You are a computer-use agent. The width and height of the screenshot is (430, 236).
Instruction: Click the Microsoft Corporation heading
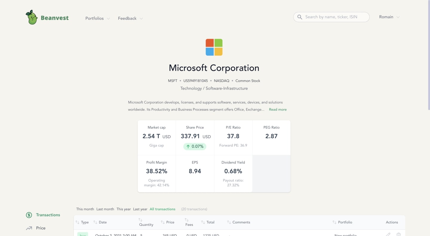214,68
